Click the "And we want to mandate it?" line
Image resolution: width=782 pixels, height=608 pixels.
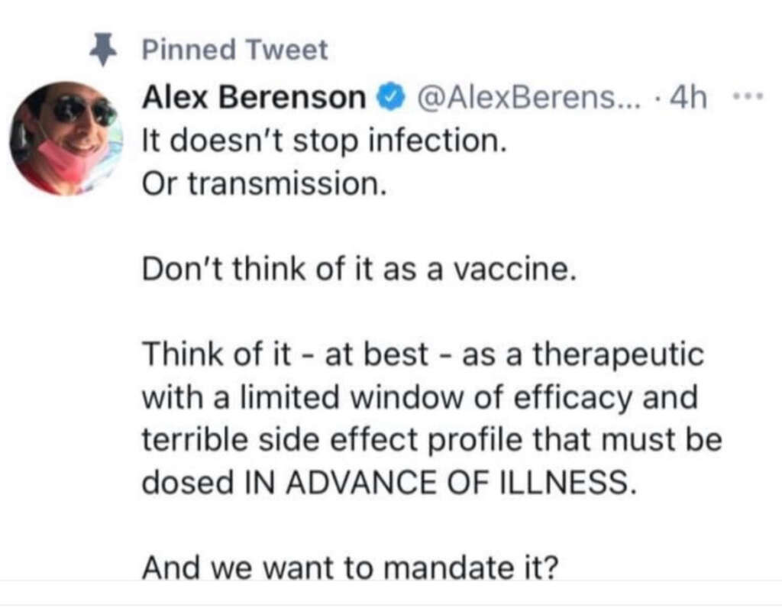(347, 569)
